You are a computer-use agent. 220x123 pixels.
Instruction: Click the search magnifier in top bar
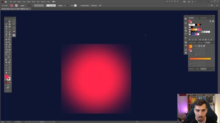pos(184,2)
